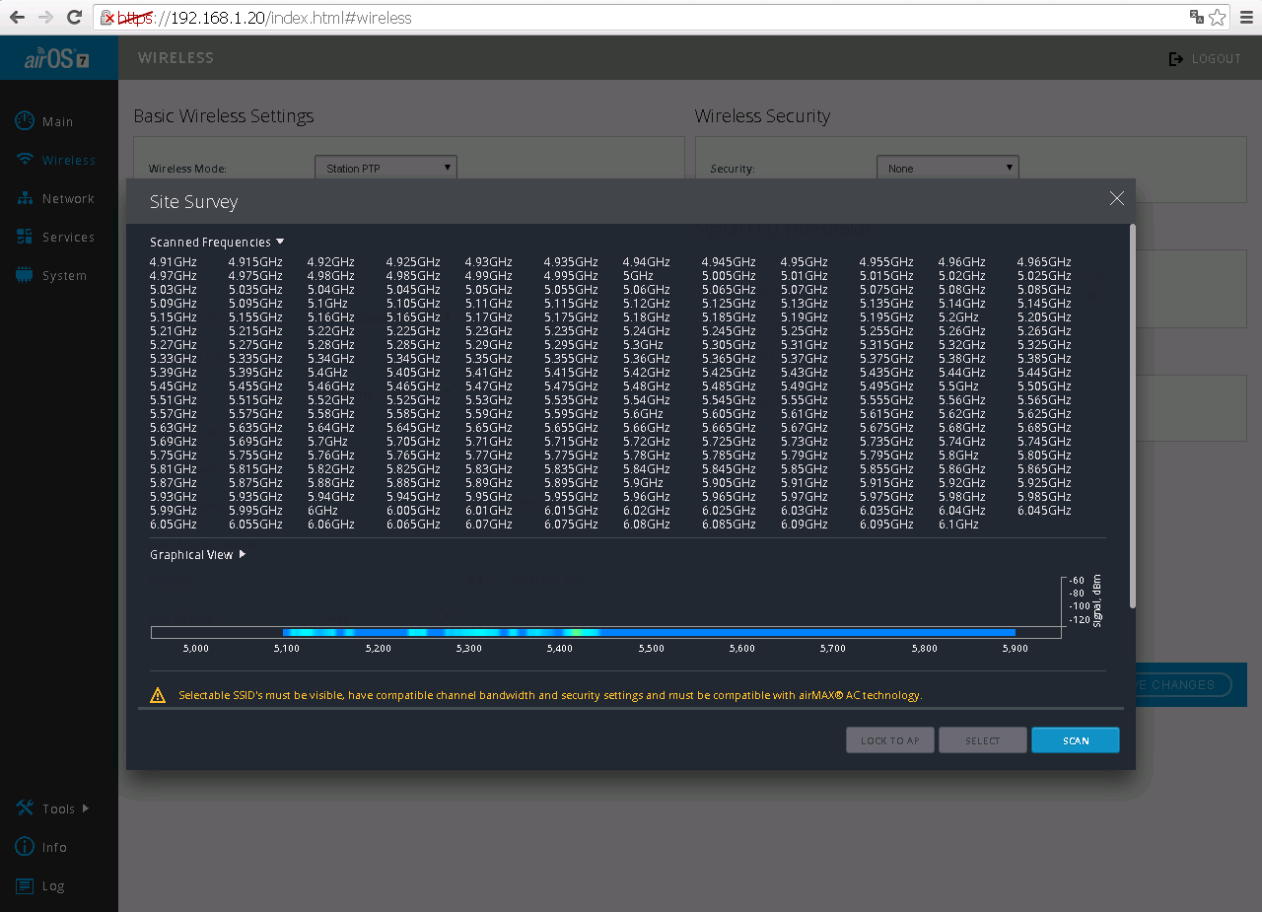Click the 5.4GHz frequency entry
This screenshot has width=1262, height=912.
pyautogui.click(x=327, y=373)
